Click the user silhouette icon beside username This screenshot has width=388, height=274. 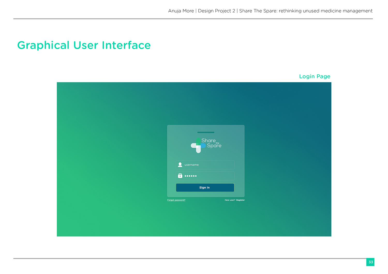click(x=180, y=165)
